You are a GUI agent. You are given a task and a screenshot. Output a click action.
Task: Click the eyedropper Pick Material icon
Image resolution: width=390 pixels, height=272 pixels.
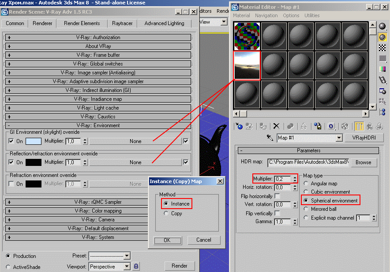click(270, 137)
